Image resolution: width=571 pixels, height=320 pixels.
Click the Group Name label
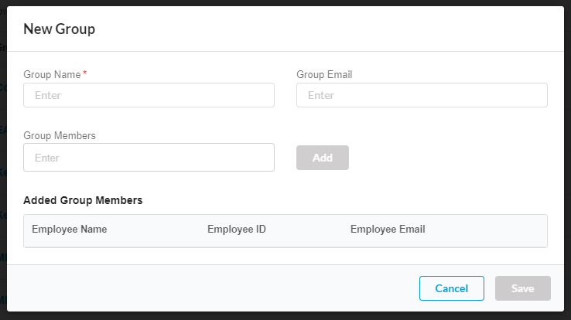point(52,74)
